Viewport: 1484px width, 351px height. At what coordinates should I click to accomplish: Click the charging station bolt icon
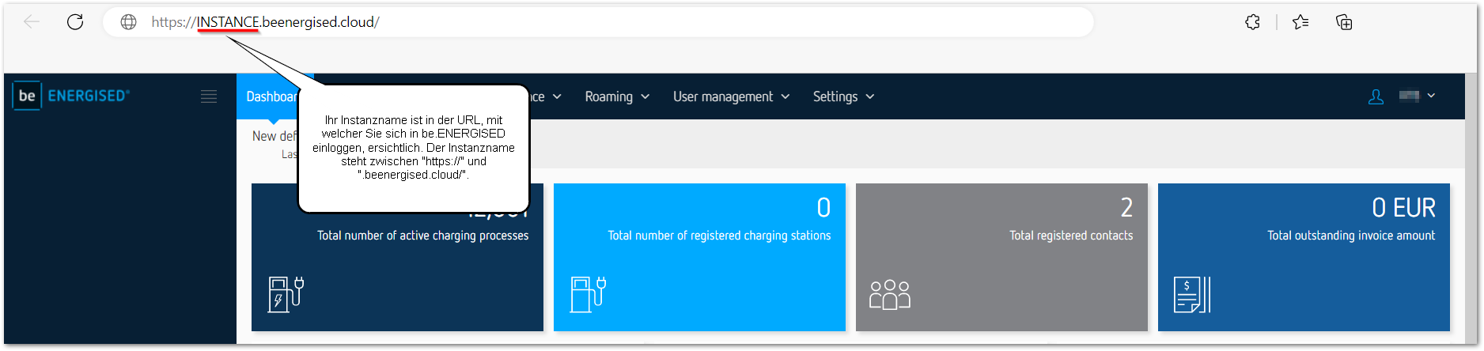[x=286, y=294]
